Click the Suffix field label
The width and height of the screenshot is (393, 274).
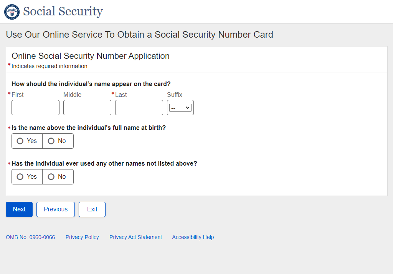[175, 95]
